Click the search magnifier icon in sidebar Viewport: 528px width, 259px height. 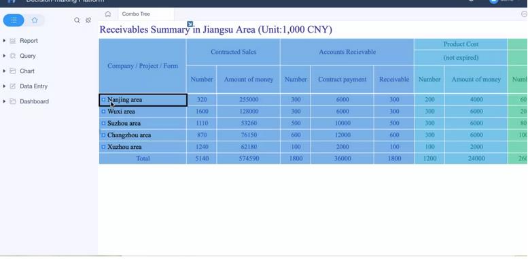pos(77,20)
